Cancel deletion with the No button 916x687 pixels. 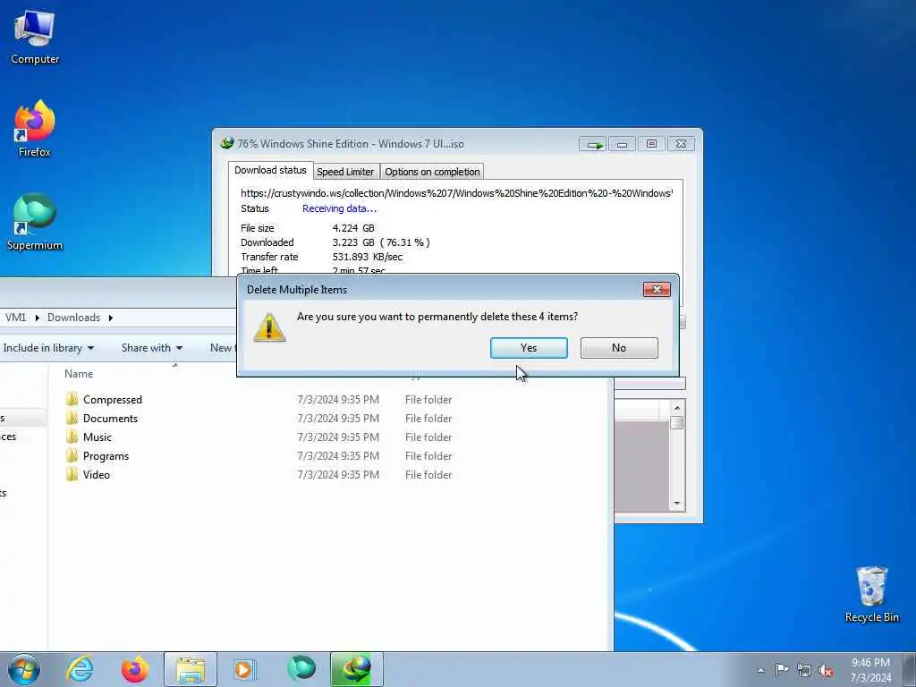click(x=619, y=348)
